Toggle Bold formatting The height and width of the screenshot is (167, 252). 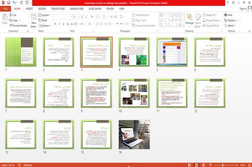(55, 24)
